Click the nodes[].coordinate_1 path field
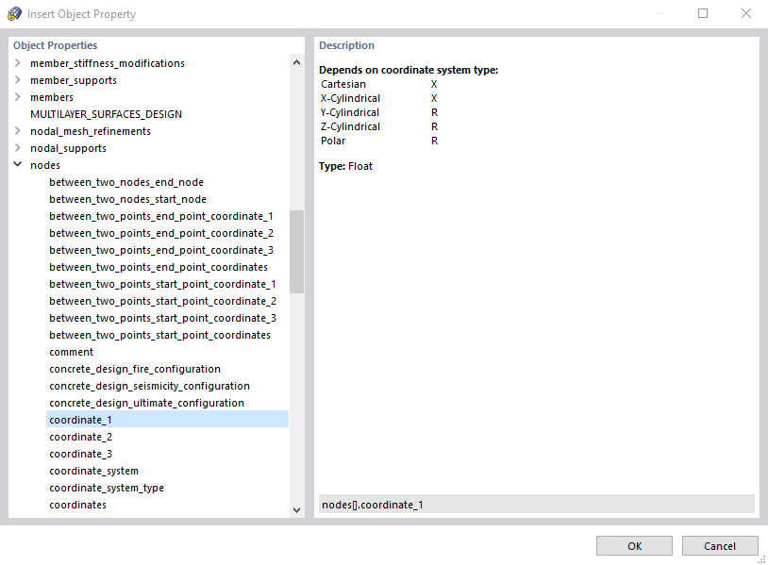 tap(536, 505)
